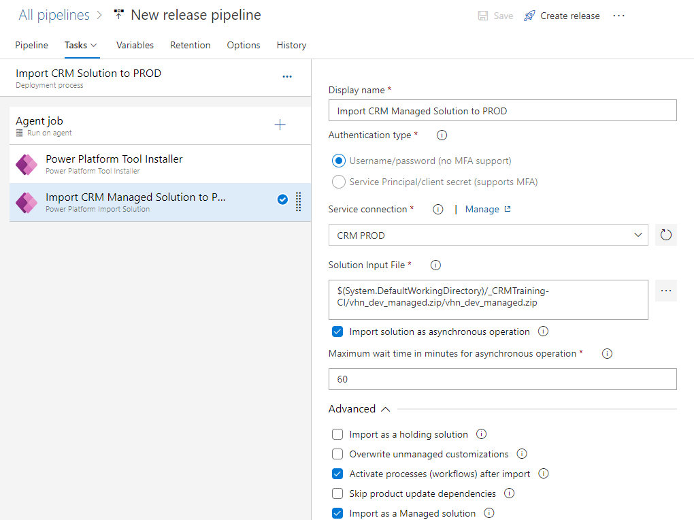Show info for Authentication type
This screenshot has width=694, height=520.
coord(442,135)
